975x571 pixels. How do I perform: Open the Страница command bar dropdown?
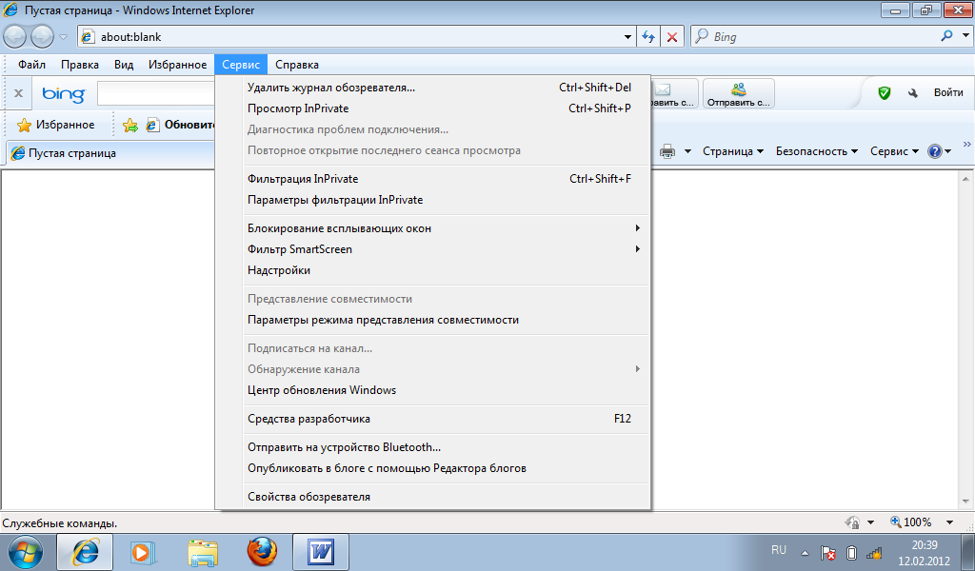click(732, 151)
